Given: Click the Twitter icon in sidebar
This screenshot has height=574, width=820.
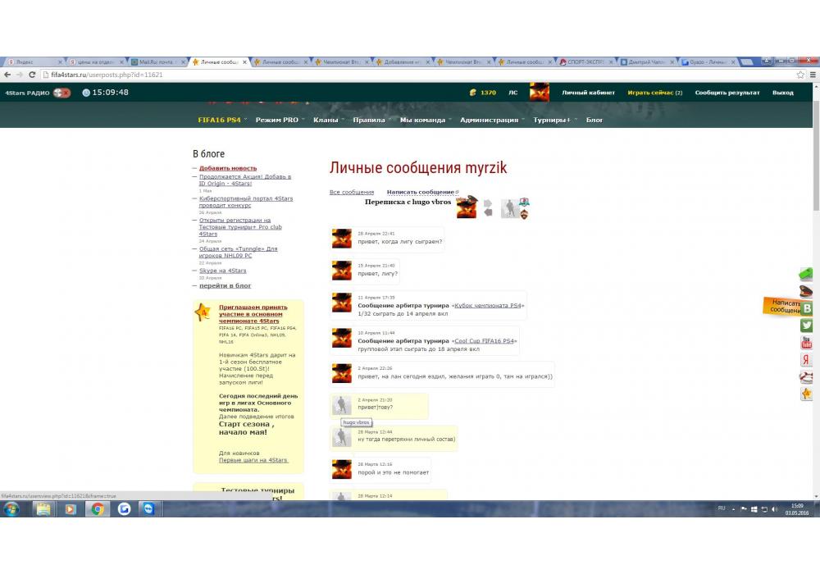Looking at the screenshot, I should tap(807, 326).
